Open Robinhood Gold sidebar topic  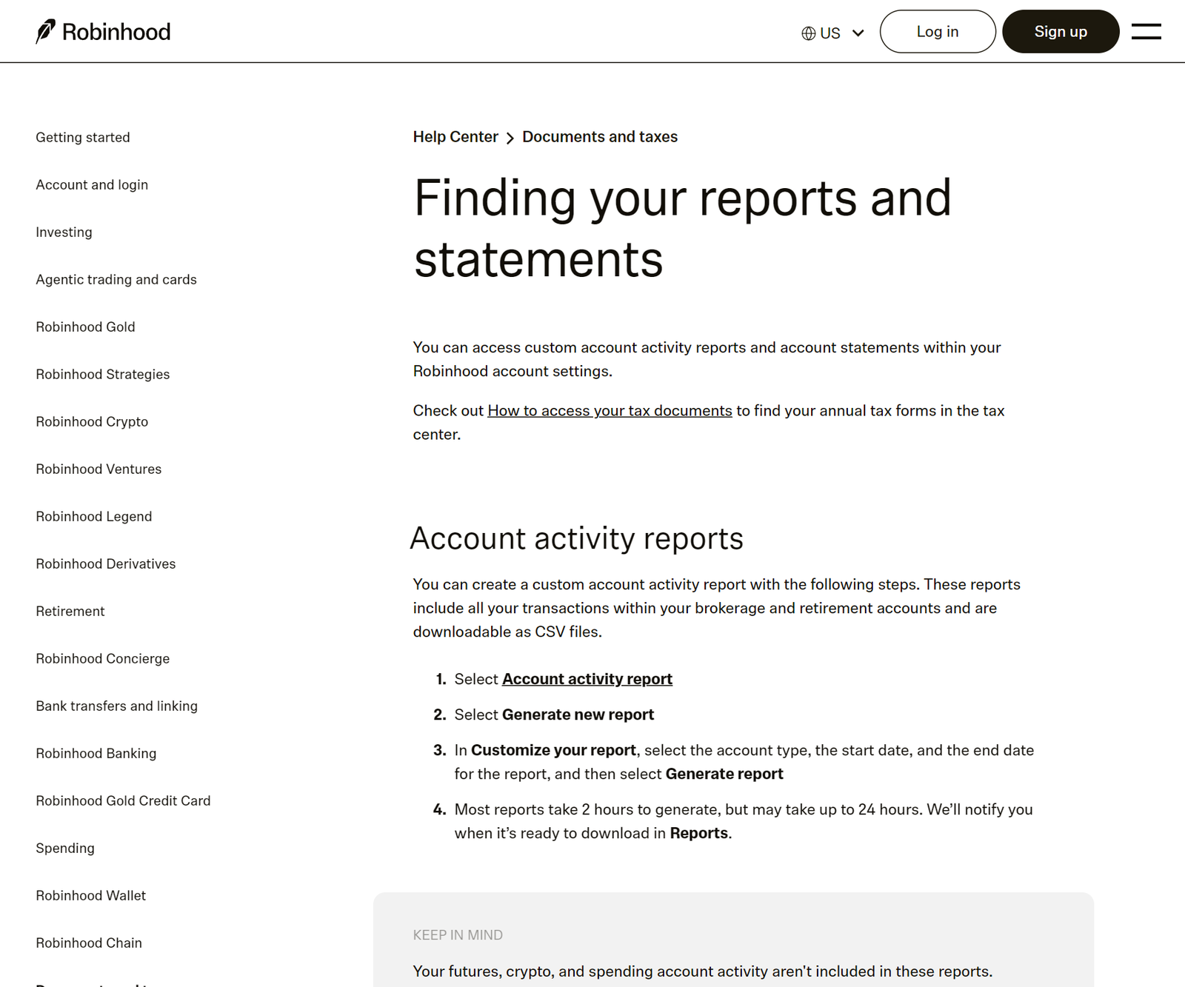coord(85,327)
